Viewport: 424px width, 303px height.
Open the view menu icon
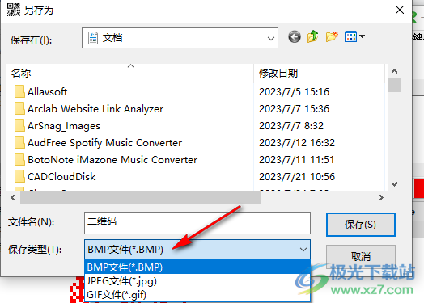[350, 36]
